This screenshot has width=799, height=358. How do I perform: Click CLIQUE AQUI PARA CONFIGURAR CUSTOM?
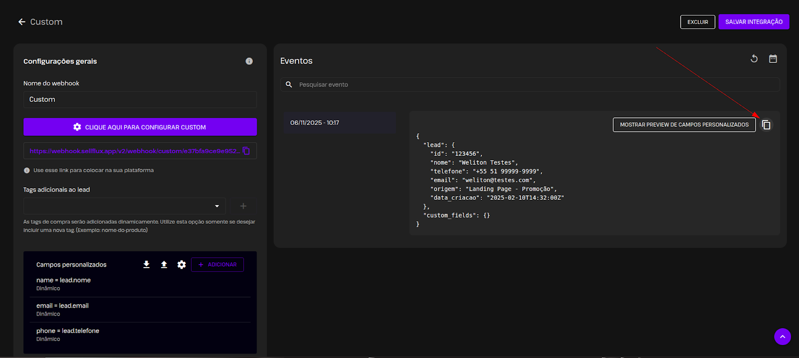(140, 127)
